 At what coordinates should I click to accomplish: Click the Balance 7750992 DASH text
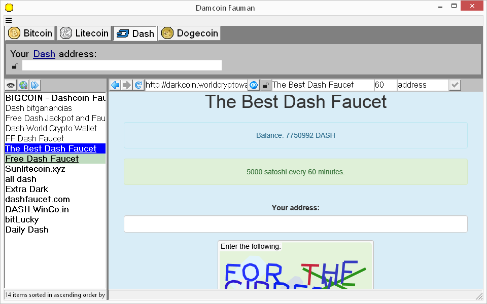(295, 136)
